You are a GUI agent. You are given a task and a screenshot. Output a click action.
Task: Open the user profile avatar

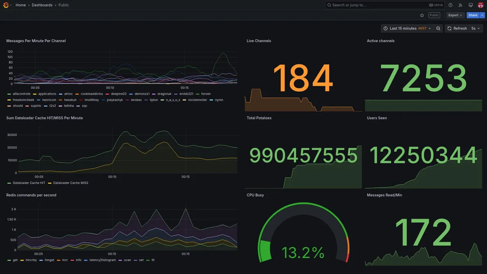pos(481,5)
